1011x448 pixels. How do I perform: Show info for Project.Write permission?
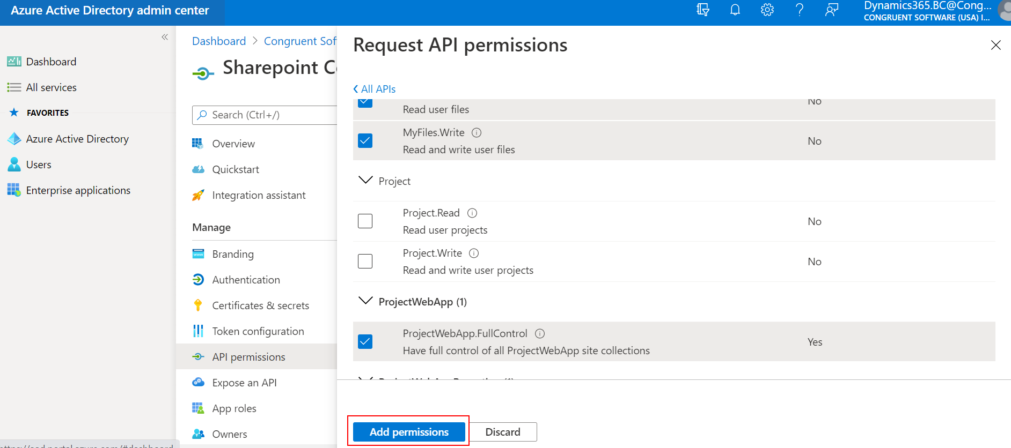[474, 253]
